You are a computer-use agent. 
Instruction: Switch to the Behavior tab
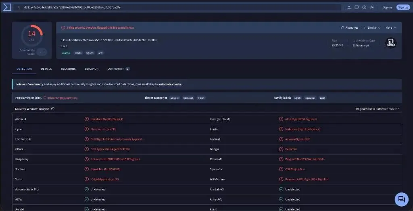pos(92,69)
